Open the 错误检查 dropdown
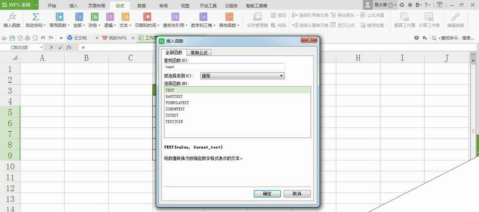Image resolution: width=479 pixels, height=212 pixels. click(387, 25)
